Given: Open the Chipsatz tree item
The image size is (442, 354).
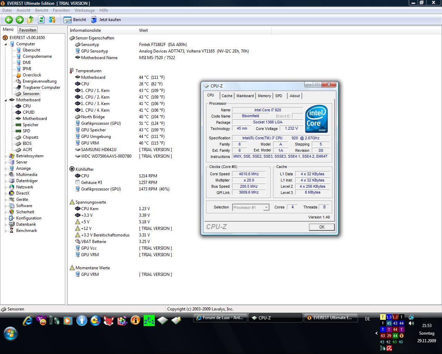Looking at the screenshot, I should coord(30,137).
